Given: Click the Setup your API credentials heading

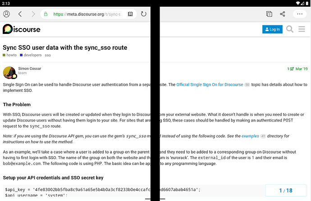Looking at the screenshot, I should point(53,178).
